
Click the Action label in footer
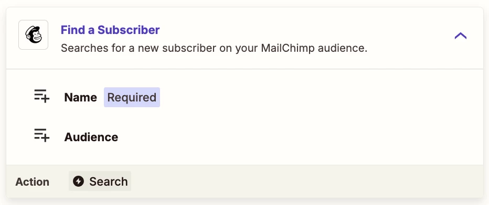(32, 181)
